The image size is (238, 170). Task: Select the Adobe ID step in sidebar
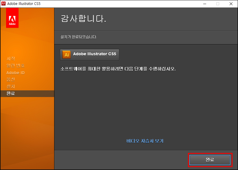[x=15, y=73]
